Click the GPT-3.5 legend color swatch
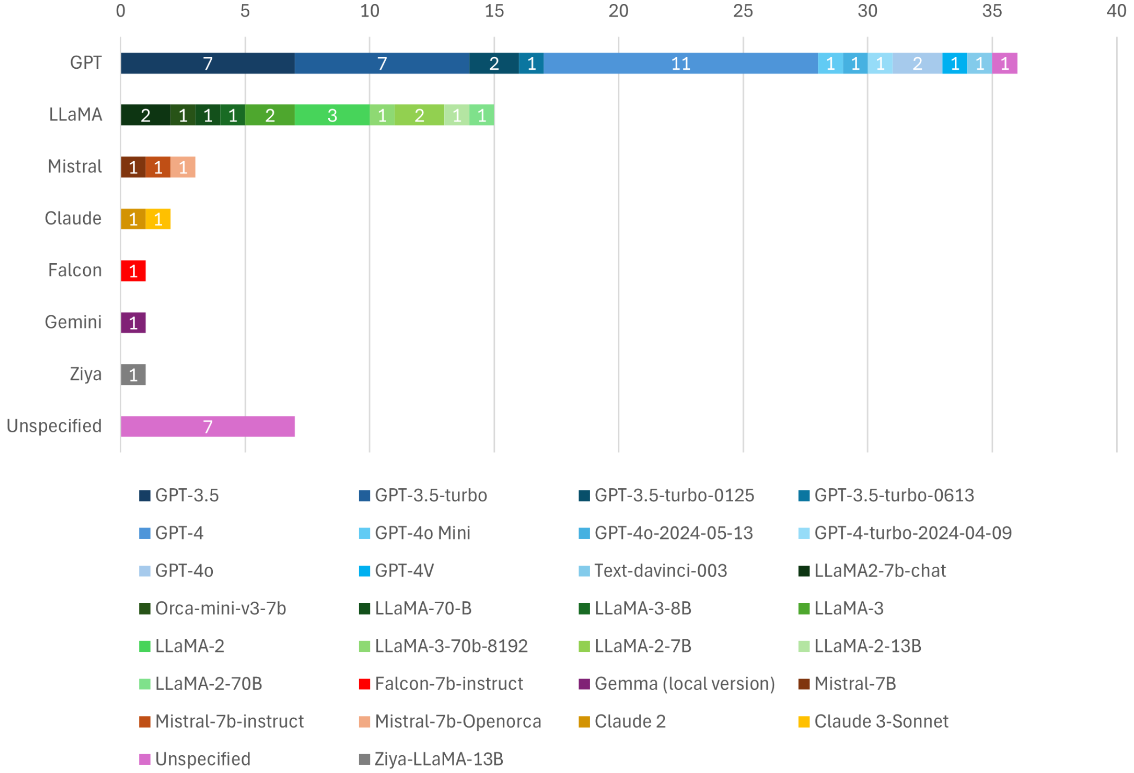Screen dimensions: 1134x773 click(x=144, y=495)
